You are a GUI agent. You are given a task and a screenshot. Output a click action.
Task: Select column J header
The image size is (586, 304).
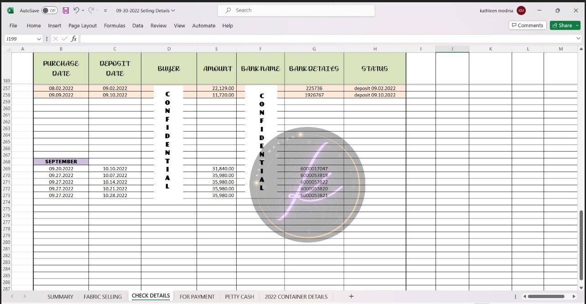pos(452,49)
